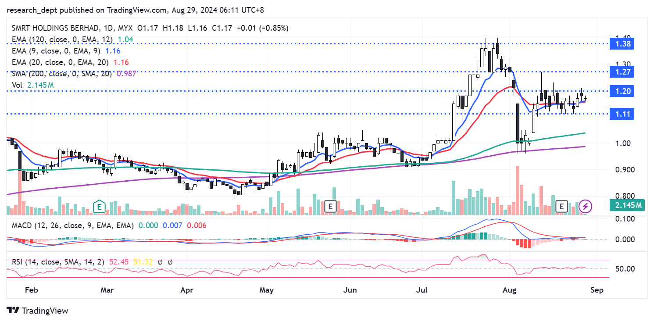Click the earnings marker in late May
The width and height of the screenshot is (654, 322).
coord(330,206)
